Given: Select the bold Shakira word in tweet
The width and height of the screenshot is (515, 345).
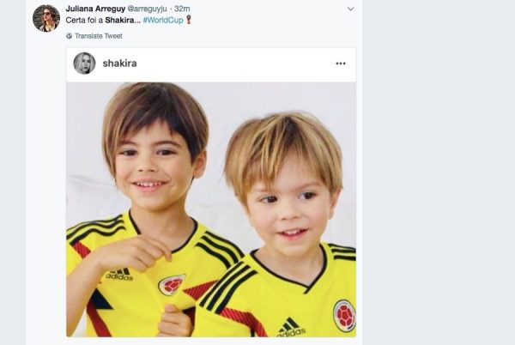Looking at the screenshot, I should pyautogui.click(x=119, y=20).
